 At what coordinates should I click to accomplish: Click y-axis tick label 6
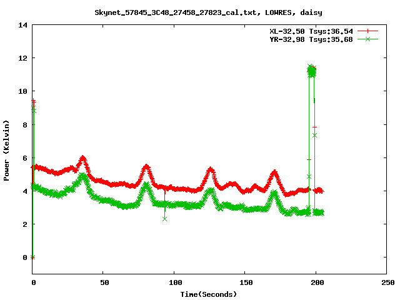25,158
